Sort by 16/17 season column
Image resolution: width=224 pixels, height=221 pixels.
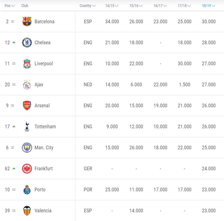(x=160, y=6)
